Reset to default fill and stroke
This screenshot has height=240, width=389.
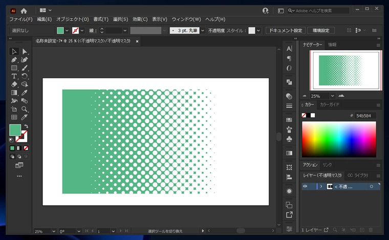11,140
